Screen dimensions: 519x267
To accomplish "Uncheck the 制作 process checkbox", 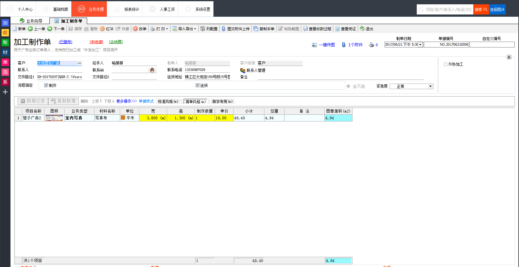I will click(46, 85).
